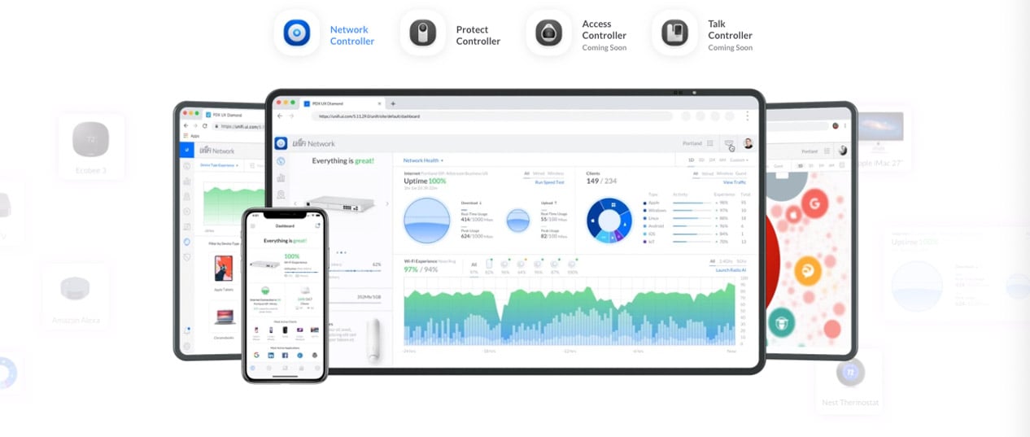Click the Apps bookmark in left tablet browser
Viewport: 1030px width, 437px height.
click(192, 136)
